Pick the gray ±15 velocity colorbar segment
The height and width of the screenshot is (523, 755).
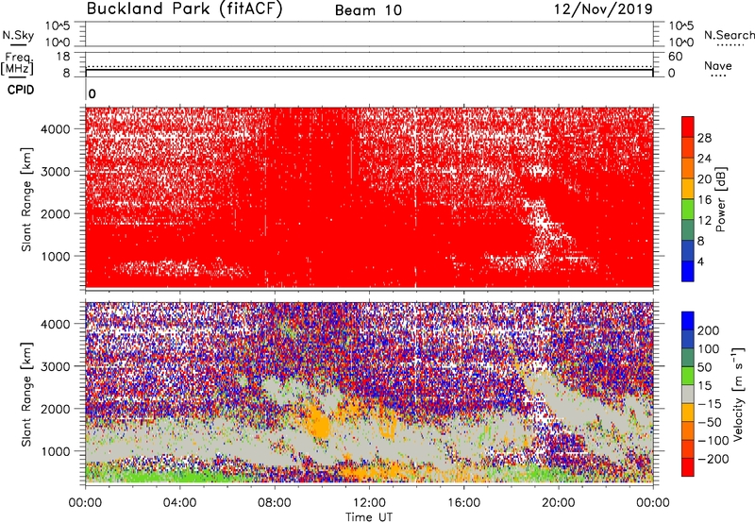688,394
